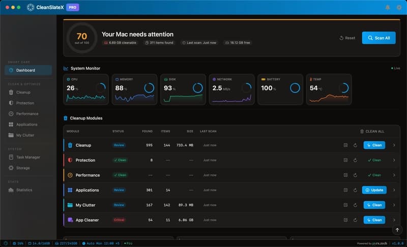Expand the Protection row chevron
The width and height of the screenshot is (407, 247).
tap(394, 160)
